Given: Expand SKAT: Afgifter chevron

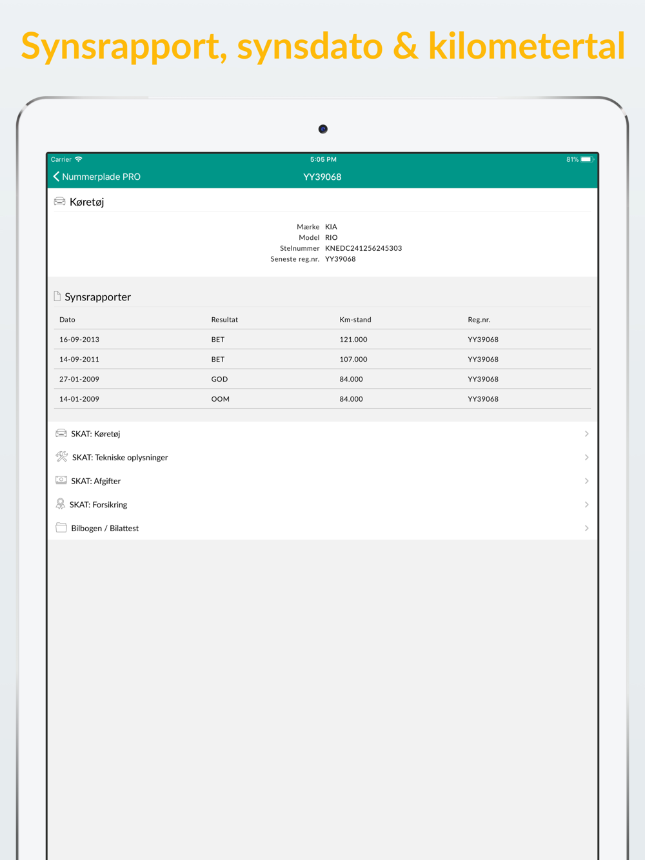Looking at the screenshot, I should click(586, 481).
